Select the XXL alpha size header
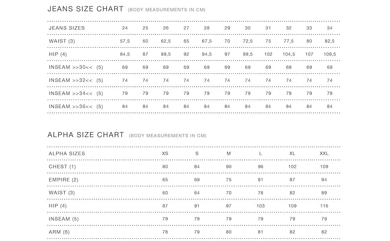This screenshot has height=241, width=390. [x=324, y=153]
